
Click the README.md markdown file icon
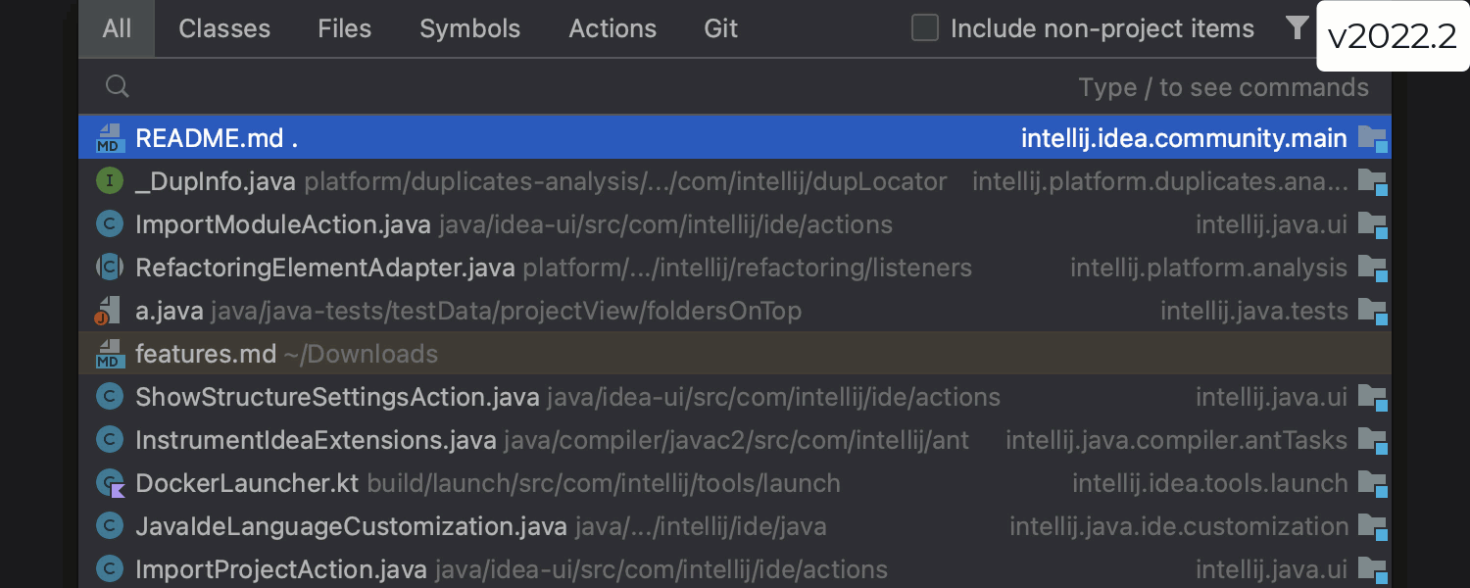point(110,138)
